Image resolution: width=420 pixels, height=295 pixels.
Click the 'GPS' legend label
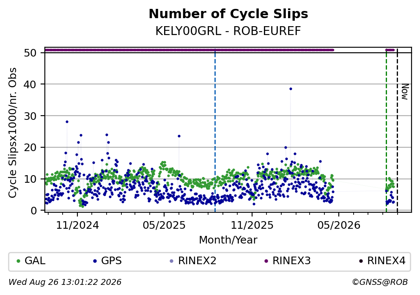(x=111, y=261)
